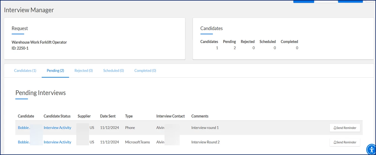Click the Interview Manager page title

pyautogui.click(x=29, y=10)
